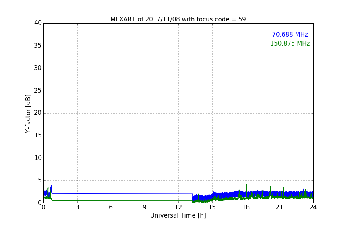Click the y-axis tick label 20
Image resolution: width=348 pixels, height=232 pixels.
pyautogui.click(x=38, y=113)
